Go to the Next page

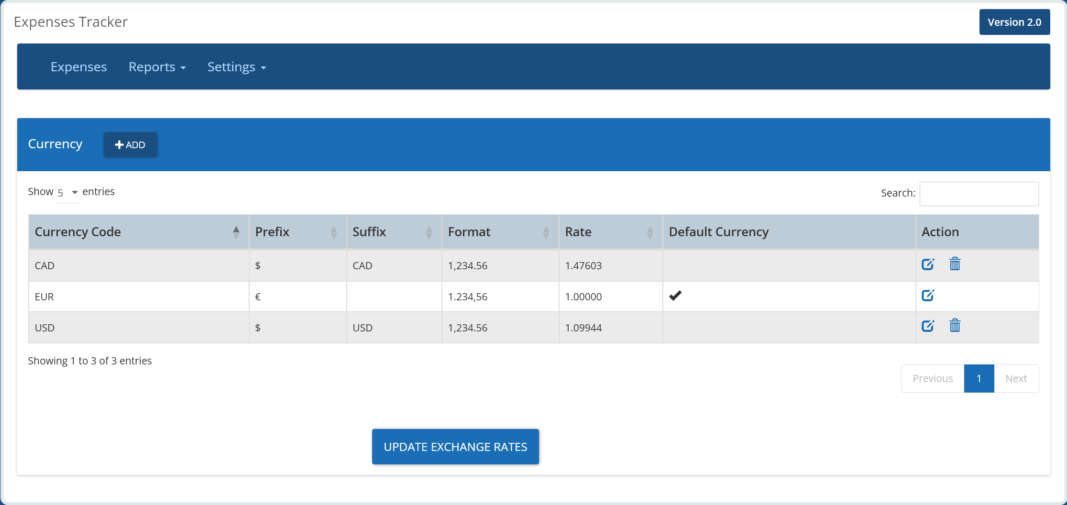coord(1016,378)
